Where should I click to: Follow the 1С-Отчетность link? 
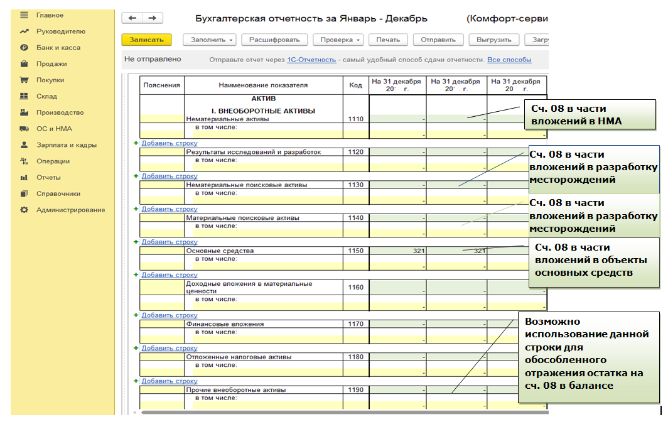(x=311, y=60)
